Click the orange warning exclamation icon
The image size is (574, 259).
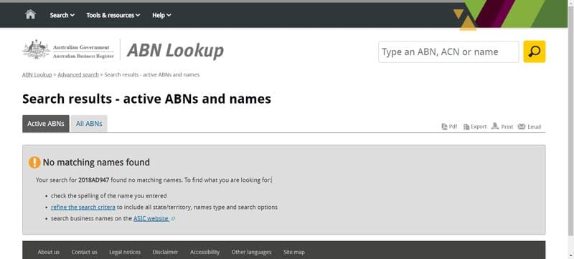pos(34,162)
